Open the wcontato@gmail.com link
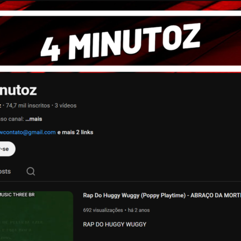 (27, 132)
